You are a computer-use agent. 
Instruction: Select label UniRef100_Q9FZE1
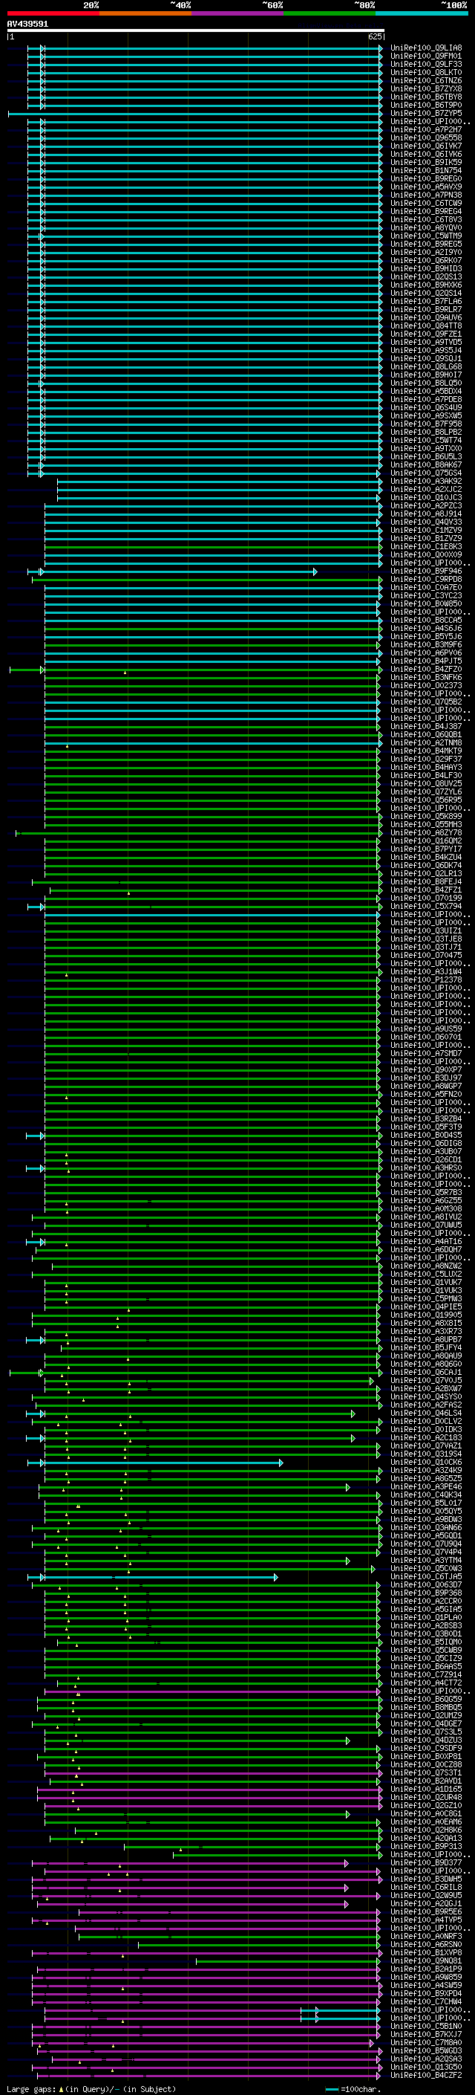[x=426, y=334]
